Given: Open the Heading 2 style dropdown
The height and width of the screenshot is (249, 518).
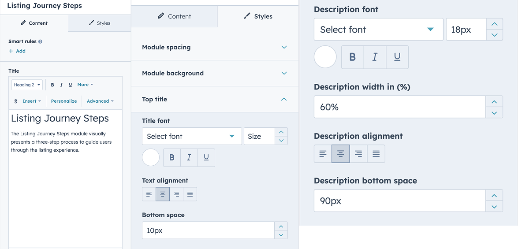Looking at the screenshot, I should pyautogui.click(x=27, y=85).
